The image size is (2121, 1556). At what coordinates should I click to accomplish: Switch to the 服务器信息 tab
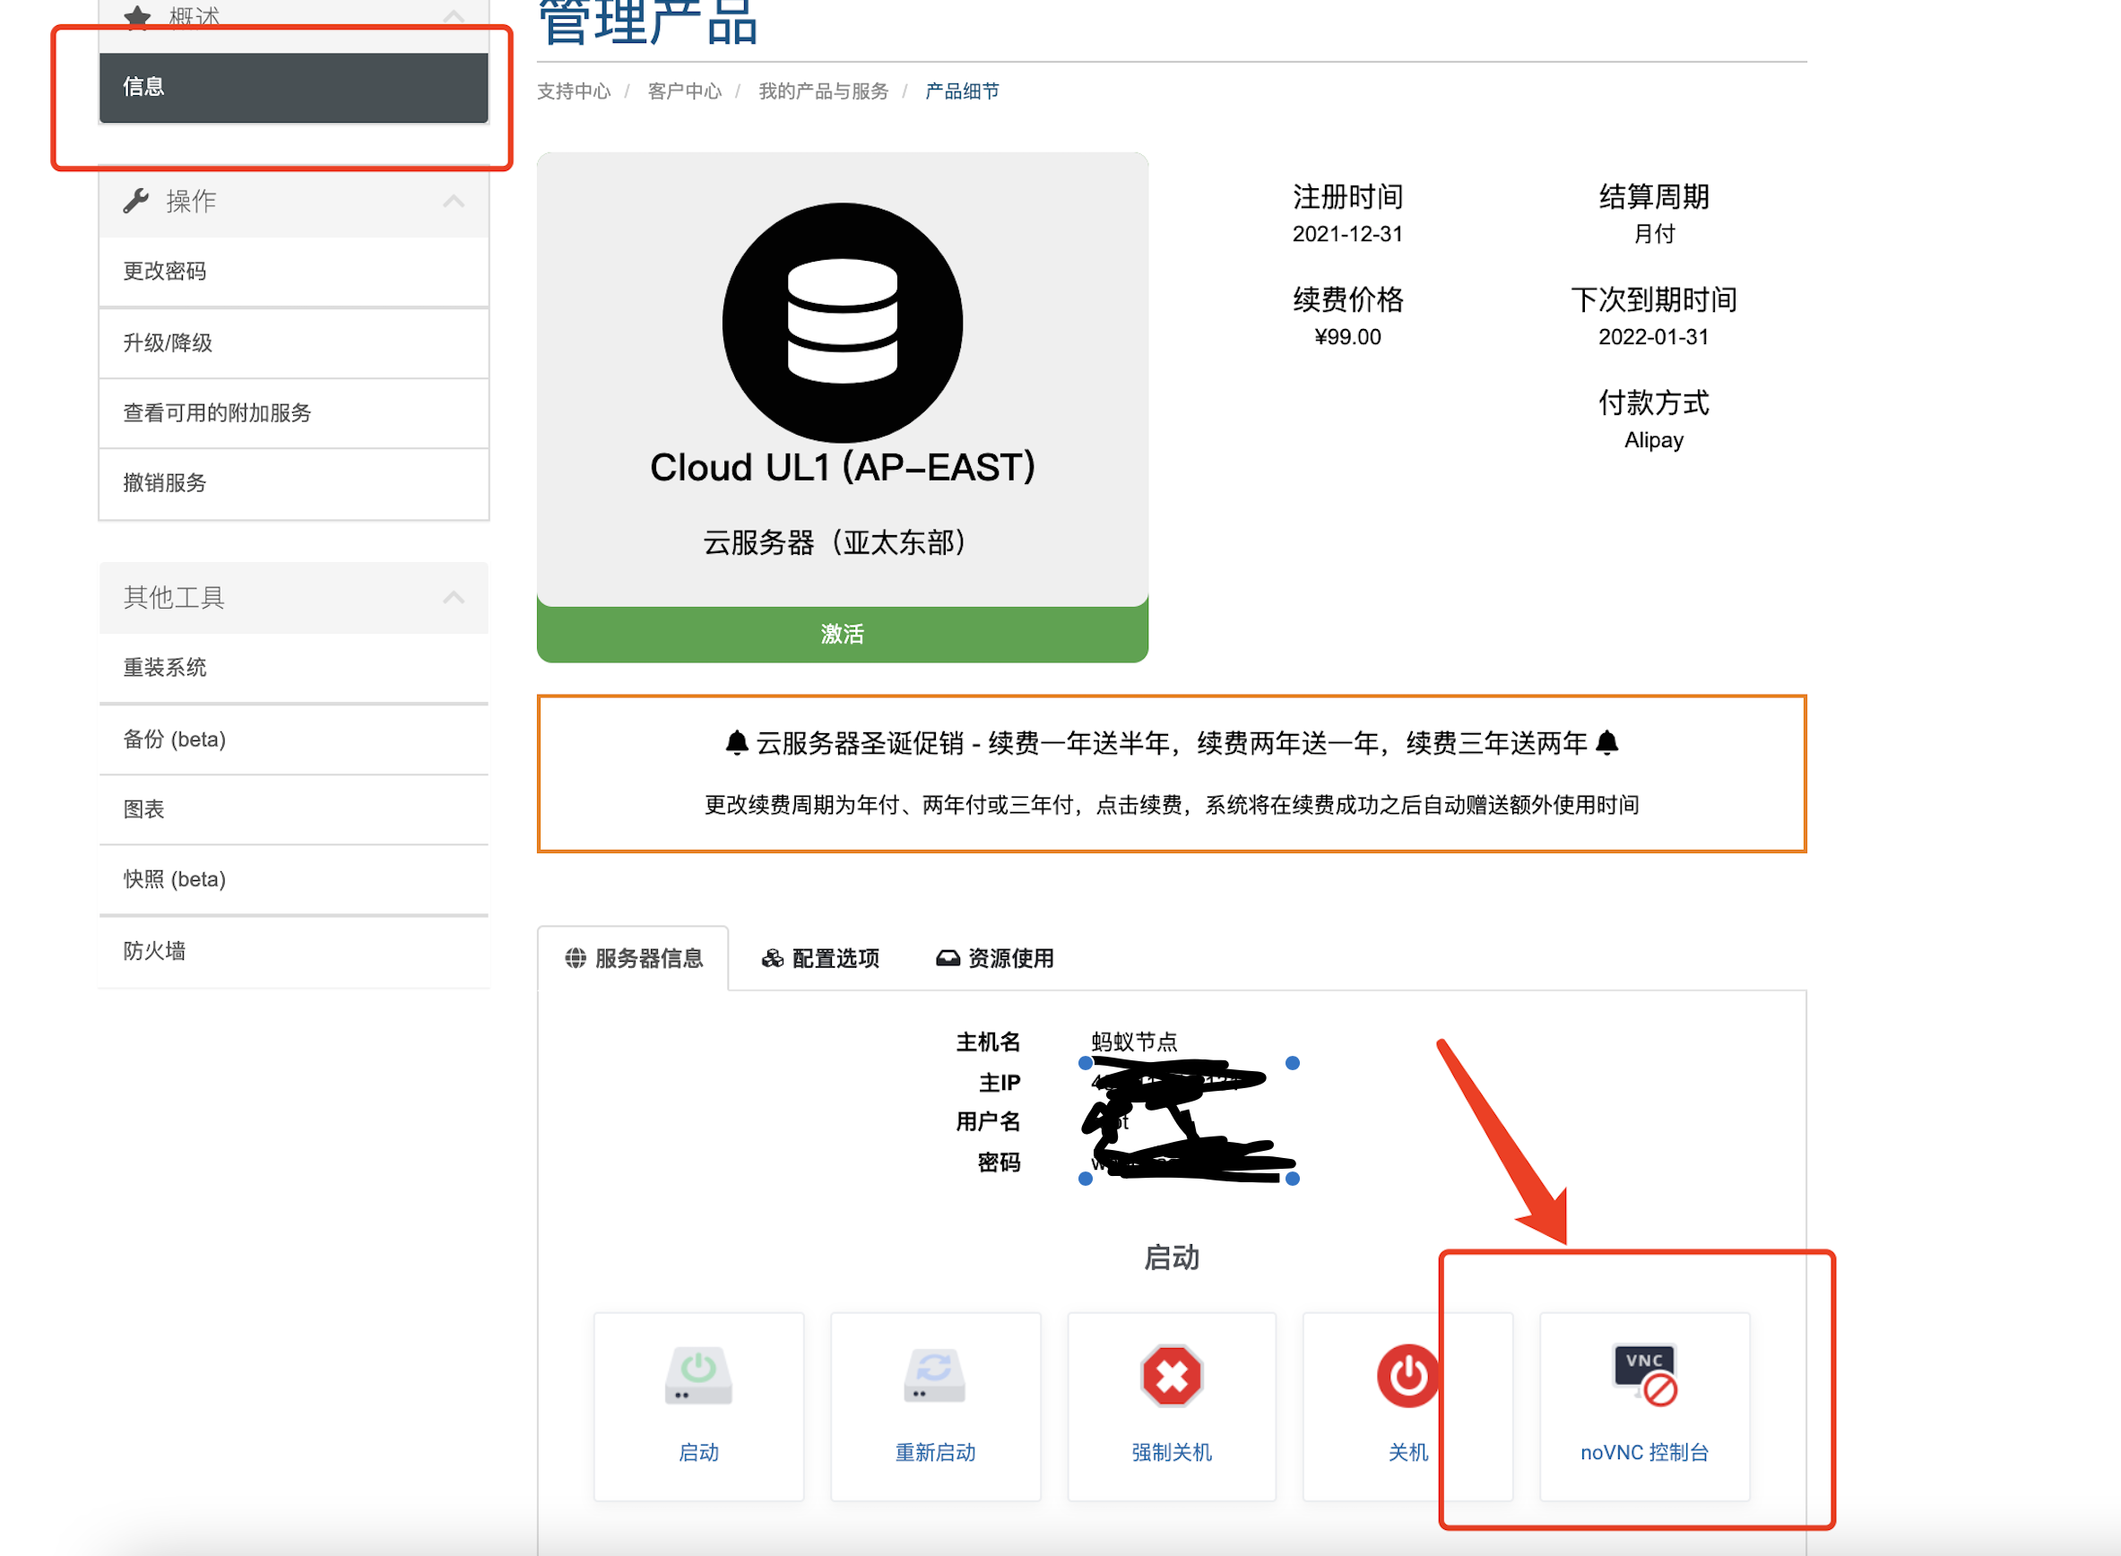pos(633,958)
